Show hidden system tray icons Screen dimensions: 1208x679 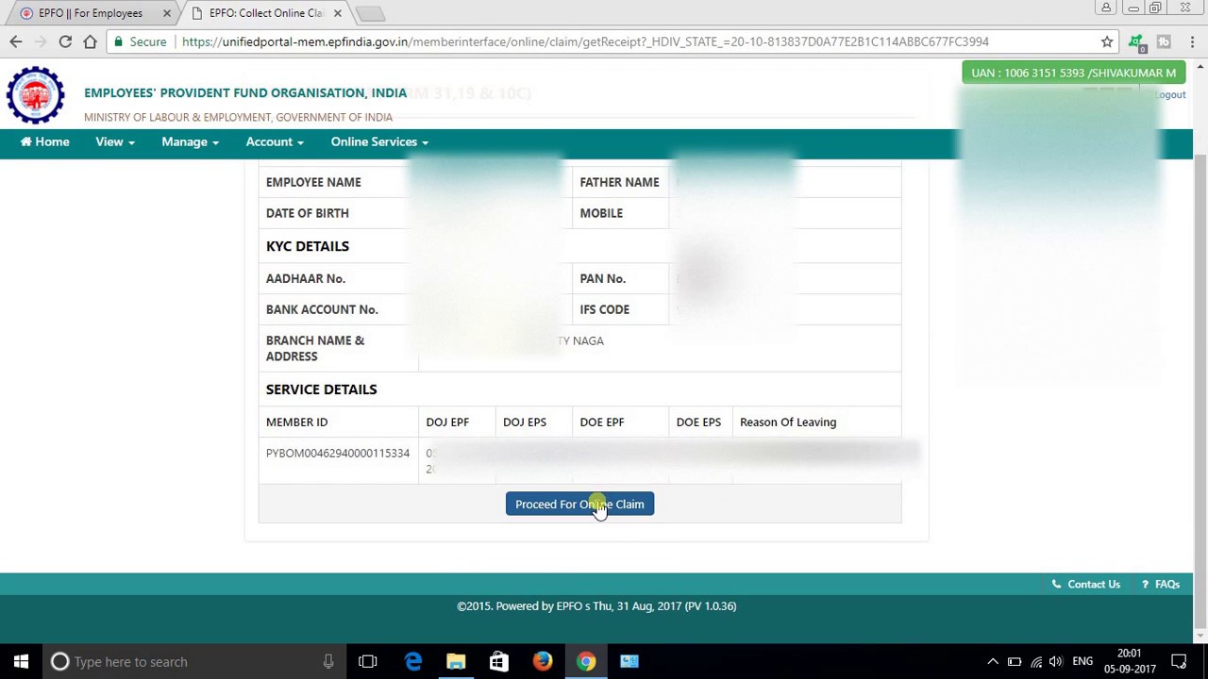click(993, 661)
